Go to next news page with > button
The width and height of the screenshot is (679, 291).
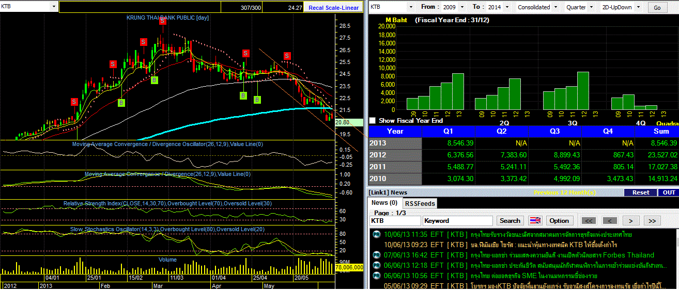pos(631,221)
